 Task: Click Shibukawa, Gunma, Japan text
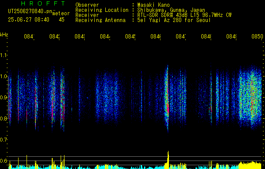(x=171, y=10)
